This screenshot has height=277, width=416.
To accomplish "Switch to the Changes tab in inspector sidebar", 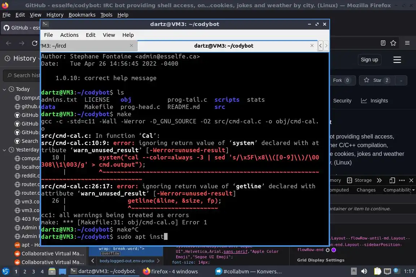I will coord(366,190).
